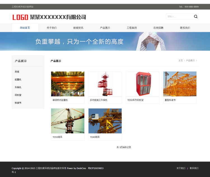Open the TD40塔吊 crane photo
The image size is (210, 177).
click(x=105, y=121)
